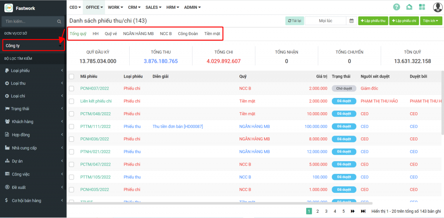The width and height of the screenshot is (444, 218).
Task: Check the box for row PCNH037/2022
Action: tap(72, 88)
